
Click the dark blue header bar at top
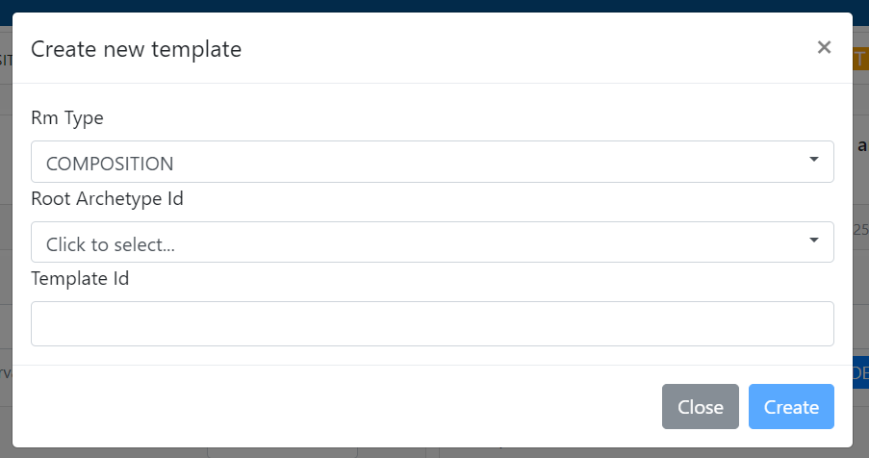433,5
